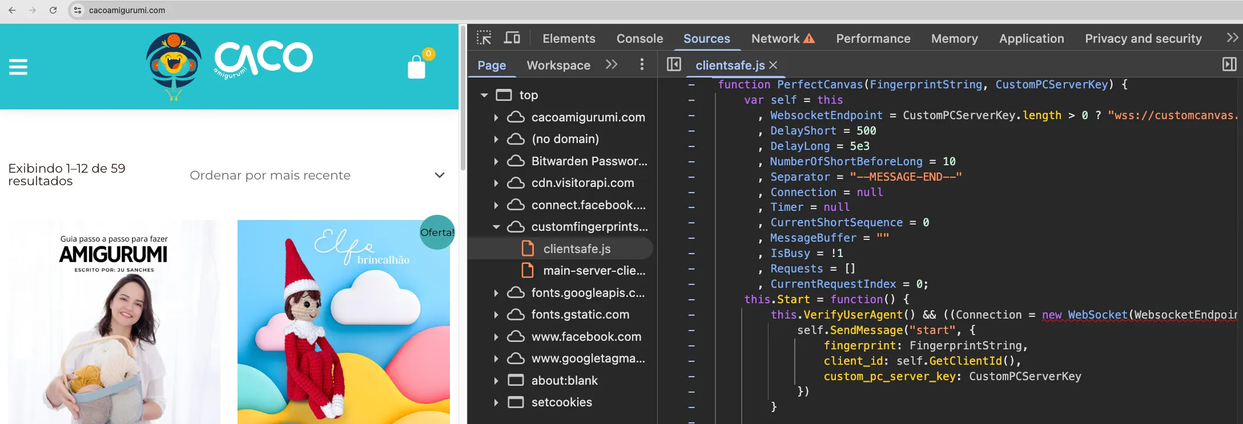Select the Page sidebar tab
The width and height of the screenshot is (1243, 424).
coord(492,65)
